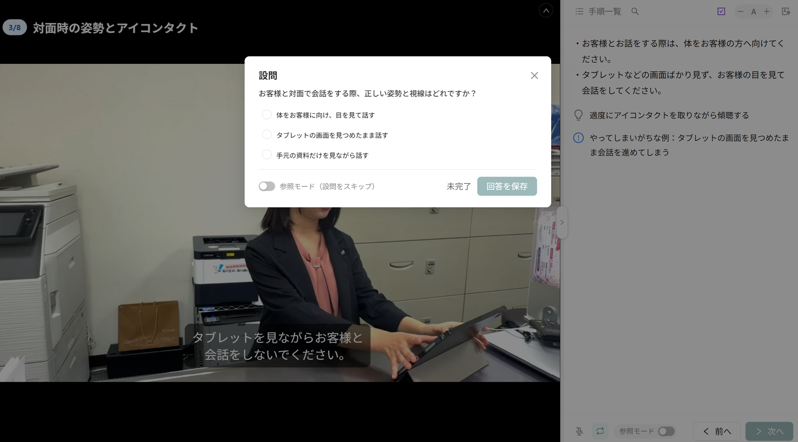The height and width of the screenshot is (442, 798).
Task: Click the purple checkbox icon in the side panel toolbar
Action: click(721, 11)
